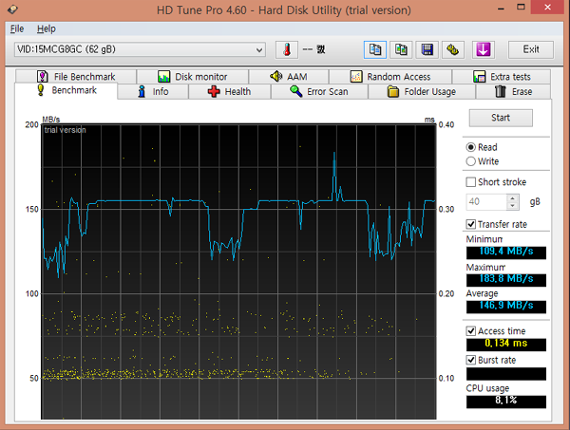Increase short stroke value with up arrow
The image size is (570, 430).
click(512, 198)
